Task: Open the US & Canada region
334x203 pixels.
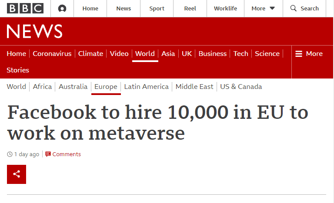Action: (241, 86)
